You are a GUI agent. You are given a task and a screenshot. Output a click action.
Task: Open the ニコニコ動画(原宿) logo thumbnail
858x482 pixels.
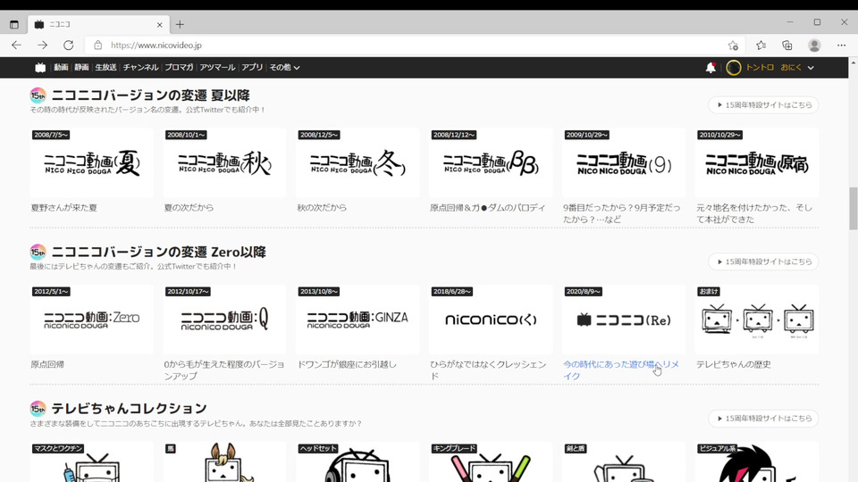coord(757,162)
